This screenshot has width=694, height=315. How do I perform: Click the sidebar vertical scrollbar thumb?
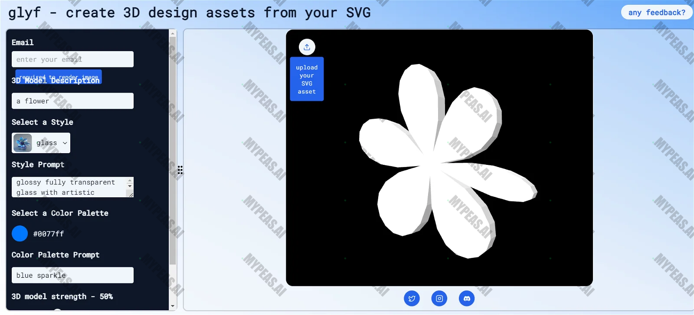[x=173, y=151]
